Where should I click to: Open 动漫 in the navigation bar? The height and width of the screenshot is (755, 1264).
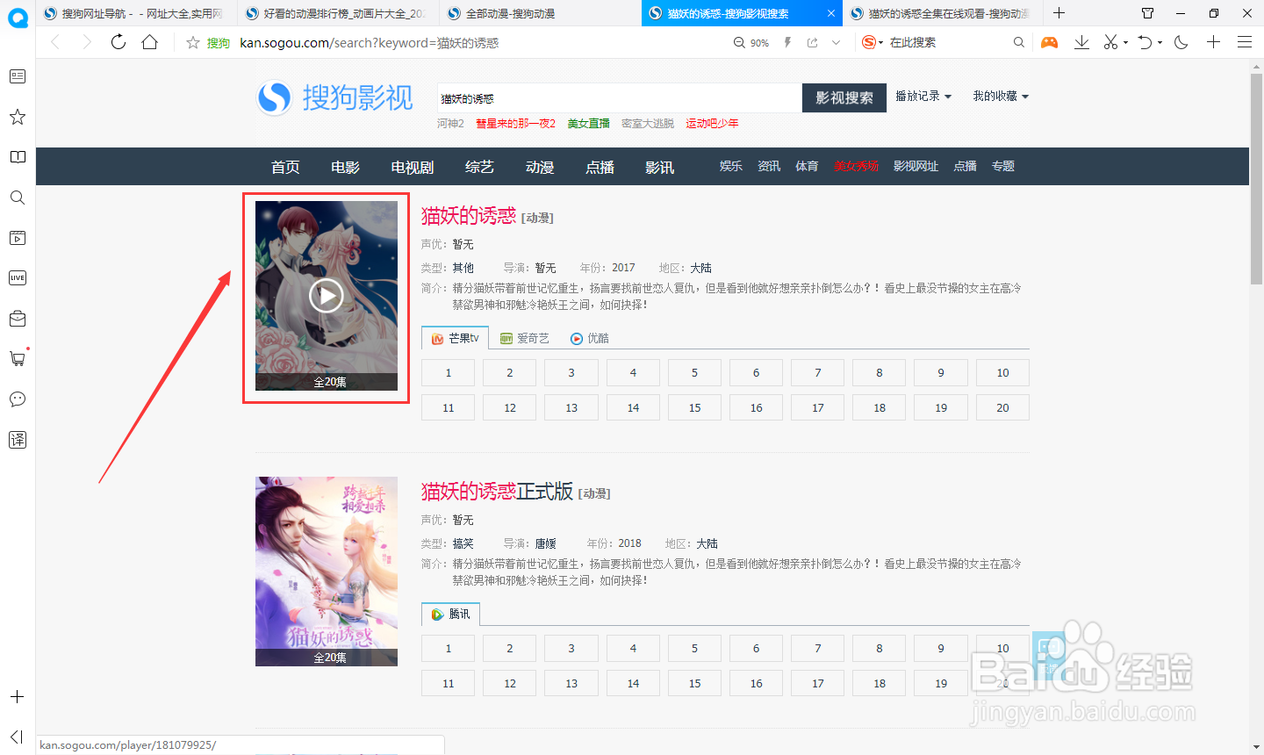tap(540, 167)
